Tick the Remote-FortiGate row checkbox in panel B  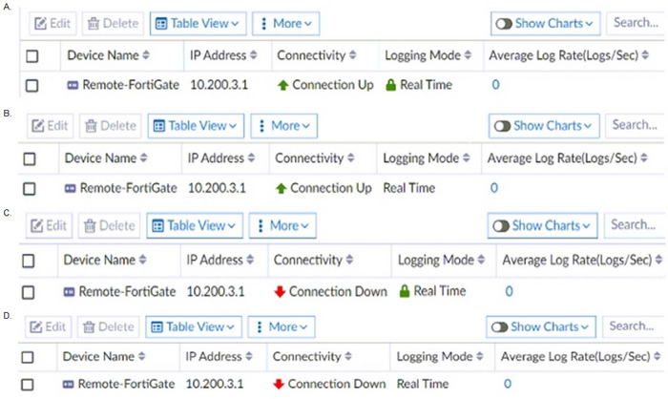[x=30, y=188]
